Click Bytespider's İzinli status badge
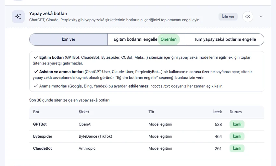 pyautogui.click(x=237, y=136)
